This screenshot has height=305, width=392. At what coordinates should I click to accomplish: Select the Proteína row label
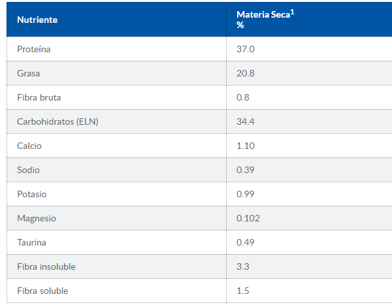point(34,49)
